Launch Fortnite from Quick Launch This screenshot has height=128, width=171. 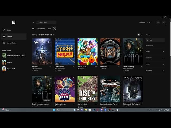(7, 62)
